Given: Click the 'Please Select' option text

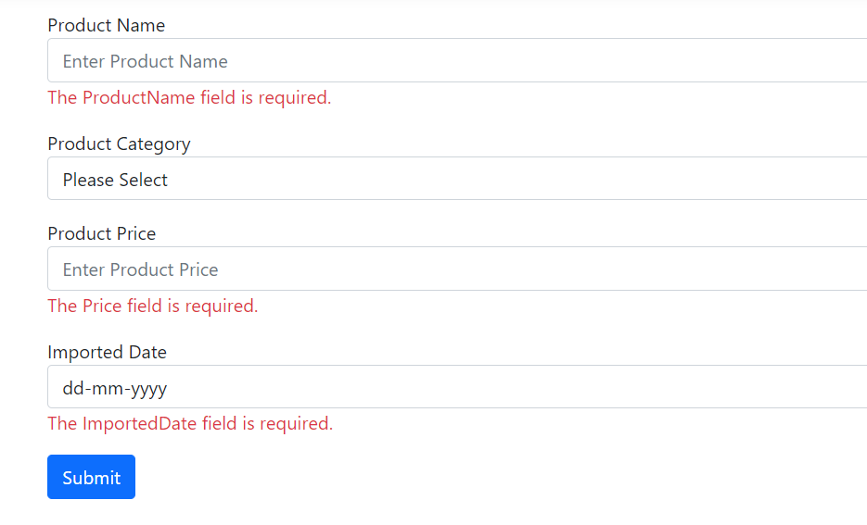Looking at the screenshot, I should coord(115,181).
